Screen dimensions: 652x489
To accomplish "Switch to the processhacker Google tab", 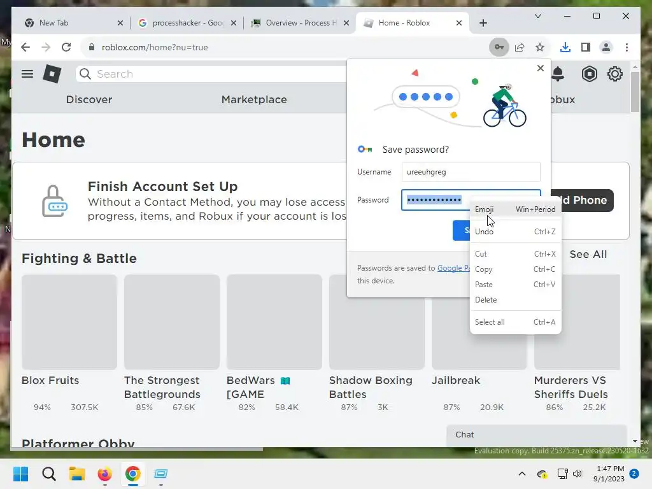I will [x=181, y=23].
